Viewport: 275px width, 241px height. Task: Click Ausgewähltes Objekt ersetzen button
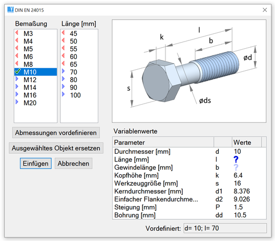[x=56, y=148]
